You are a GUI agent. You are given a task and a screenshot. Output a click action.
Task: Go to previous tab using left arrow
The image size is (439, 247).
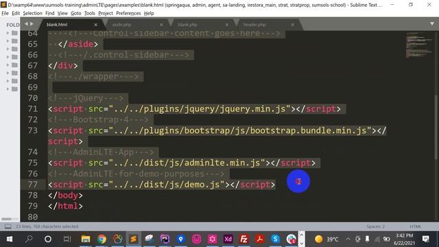click(26, 24)
